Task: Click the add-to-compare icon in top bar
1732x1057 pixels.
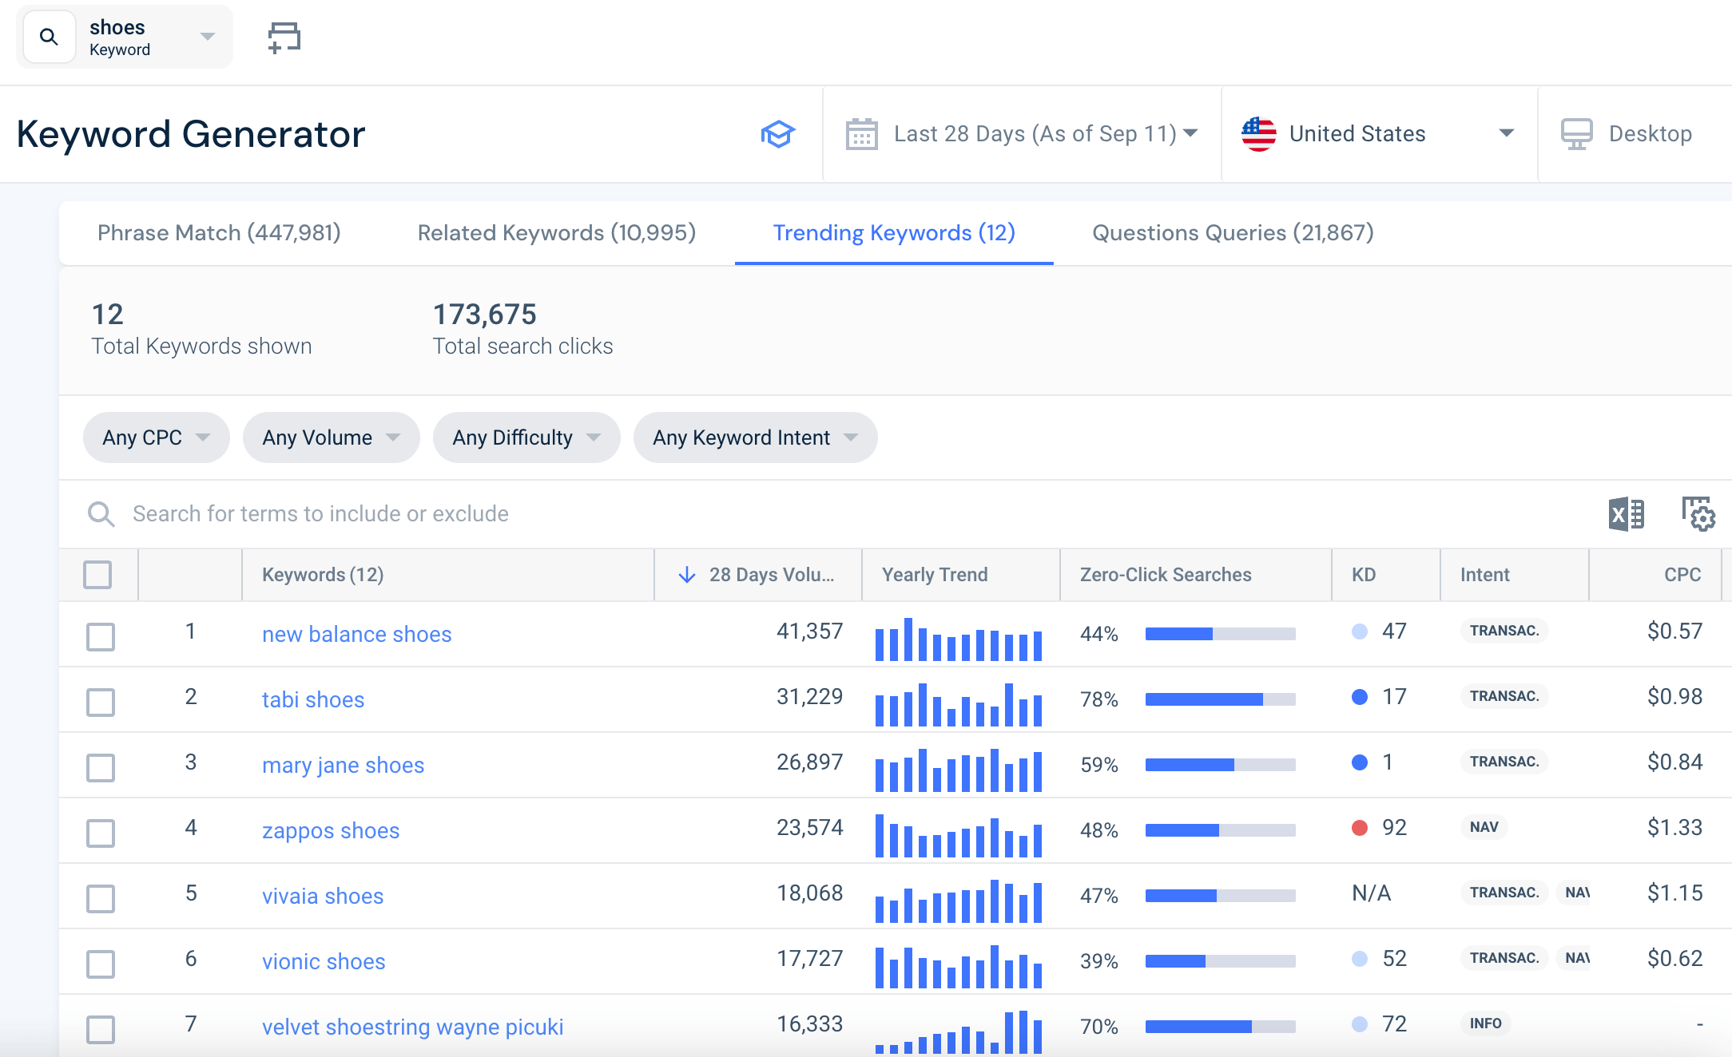Action: [284, 37]
